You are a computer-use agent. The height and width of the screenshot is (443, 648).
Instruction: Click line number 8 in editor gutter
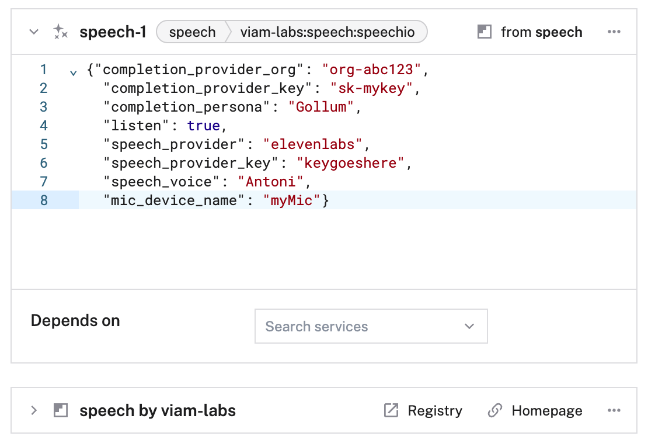(44, 200)
